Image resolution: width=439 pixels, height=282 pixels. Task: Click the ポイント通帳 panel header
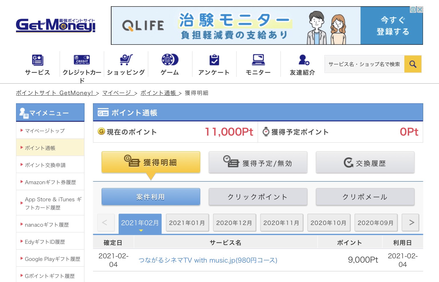tap(258, 113)
